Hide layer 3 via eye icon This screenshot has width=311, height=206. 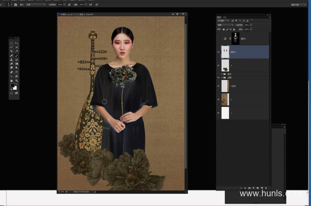tap(218, 65)
